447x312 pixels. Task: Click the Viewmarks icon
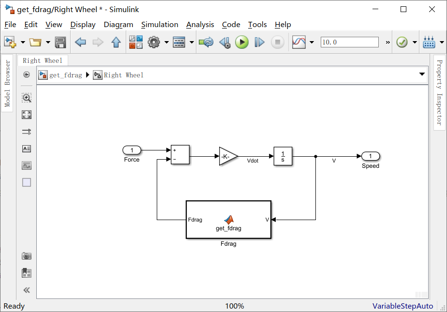click(x=27, y=273)
